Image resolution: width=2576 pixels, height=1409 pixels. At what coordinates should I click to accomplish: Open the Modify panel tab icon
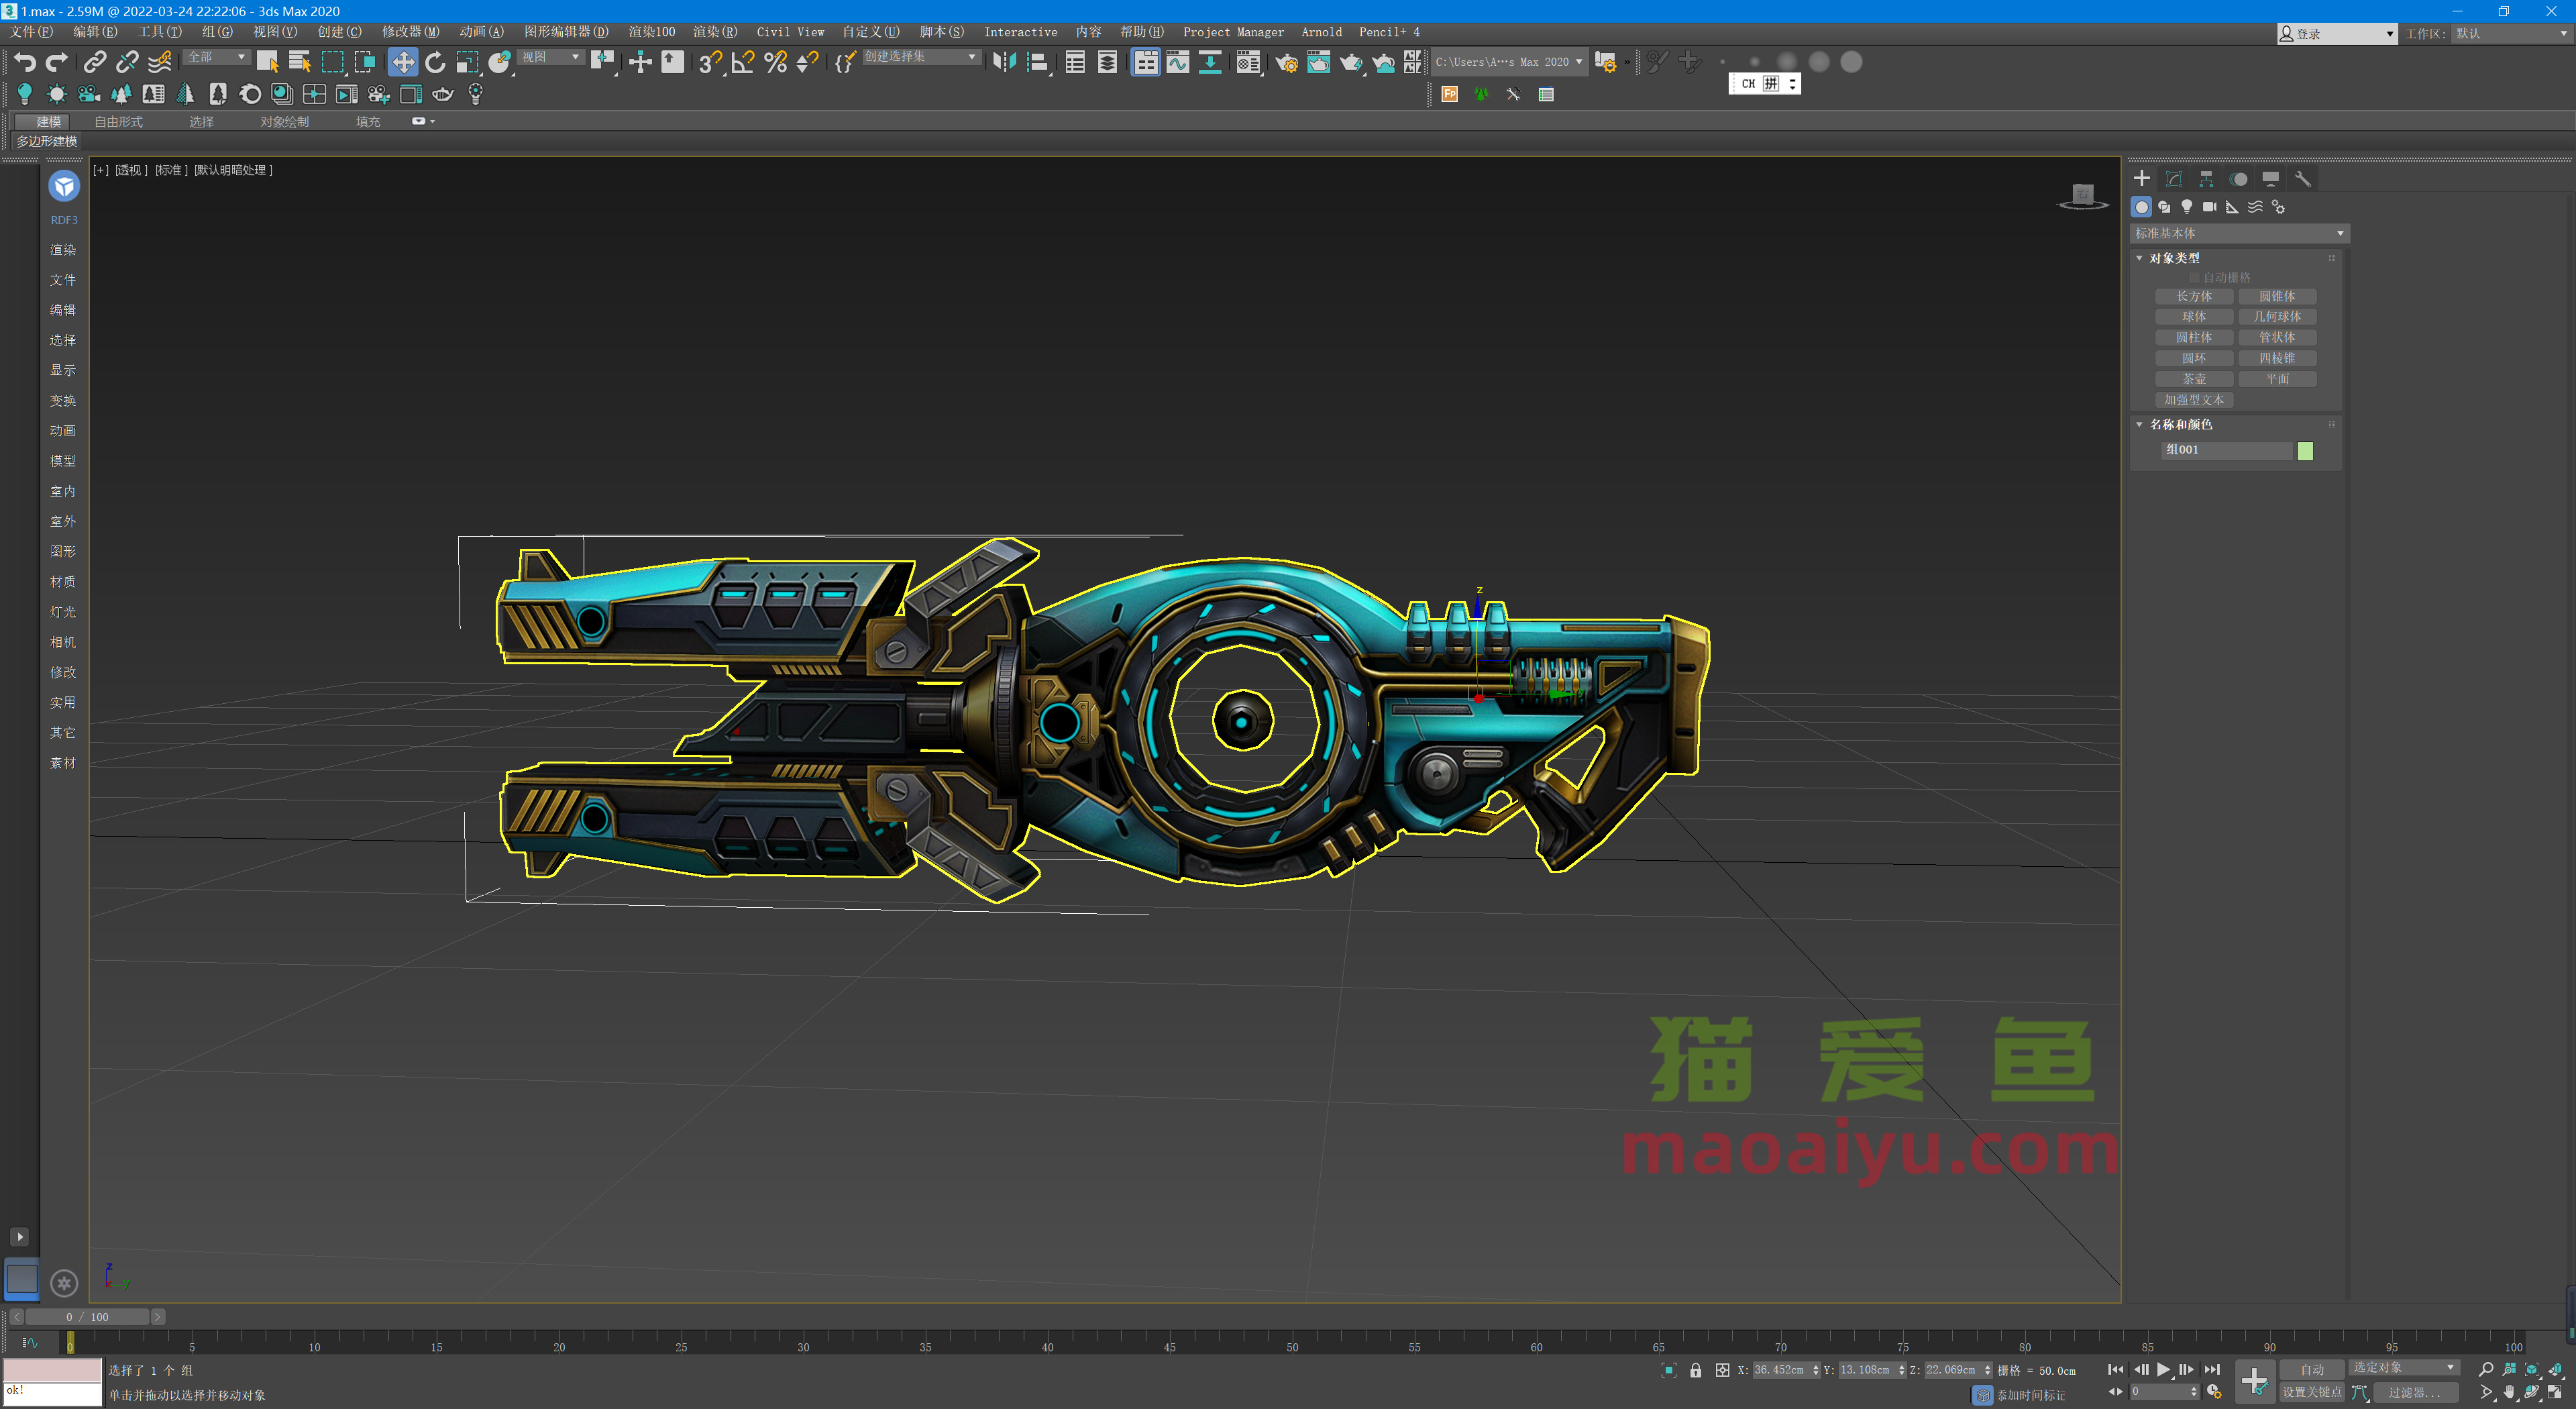(x=2173, y=179)
